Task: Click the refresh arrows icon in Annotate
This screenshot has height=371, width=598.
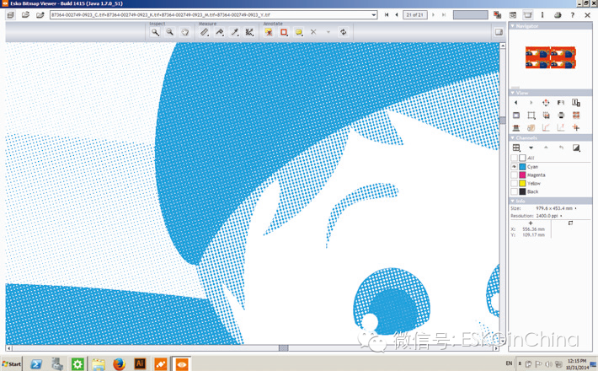Action: coord(344,32)
